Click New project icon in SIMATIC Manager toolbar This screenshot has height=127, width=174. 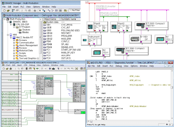4,10
